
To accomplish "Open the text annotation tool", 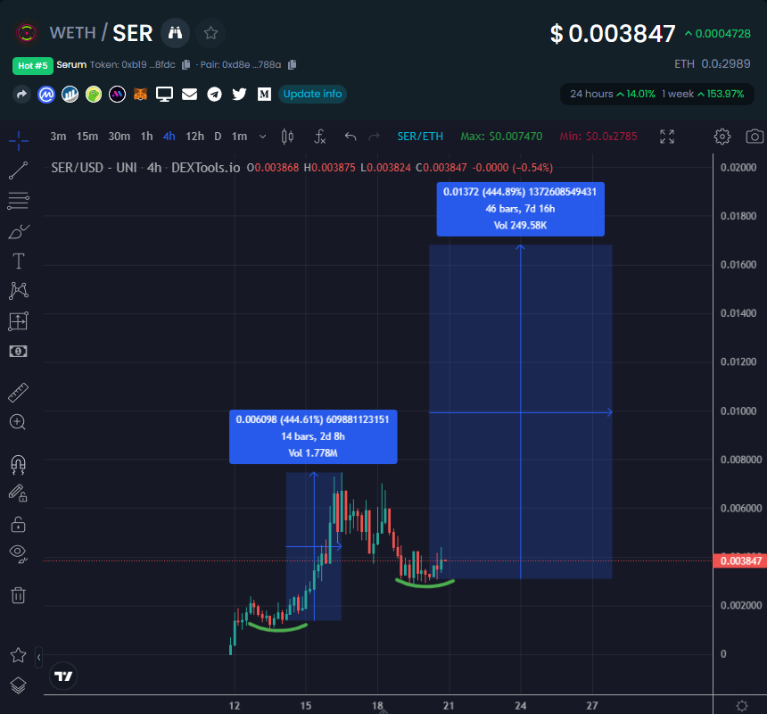I will (x=18, y=261).
